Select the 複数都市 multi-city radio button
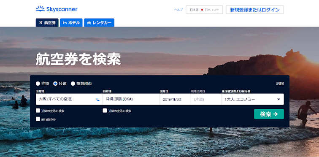Image resolution: width=319 pixels, height=157 pixels. [x=73, y=84]
